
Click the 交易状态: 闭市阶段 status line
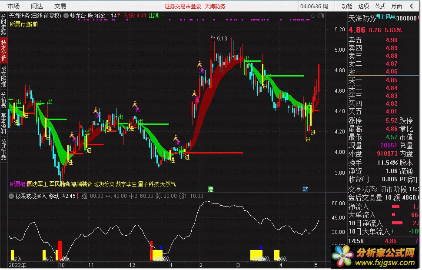383,189
